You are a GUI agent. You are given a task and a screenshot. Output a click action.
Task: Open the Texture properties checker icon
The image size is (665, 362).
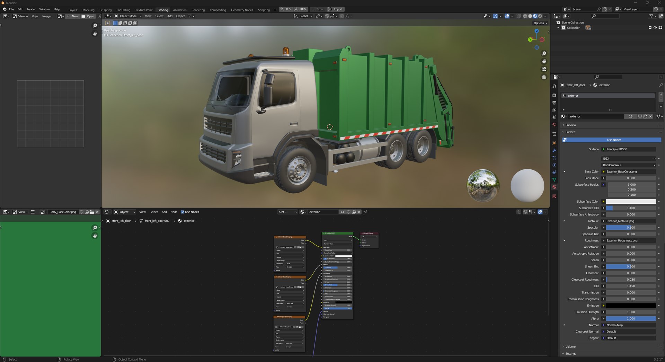tap(554, 196)
